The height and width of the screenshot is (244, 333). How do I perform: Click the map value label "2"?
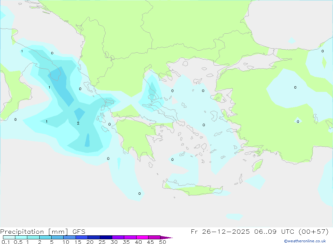pyautogui.click(x=78, y=123)
